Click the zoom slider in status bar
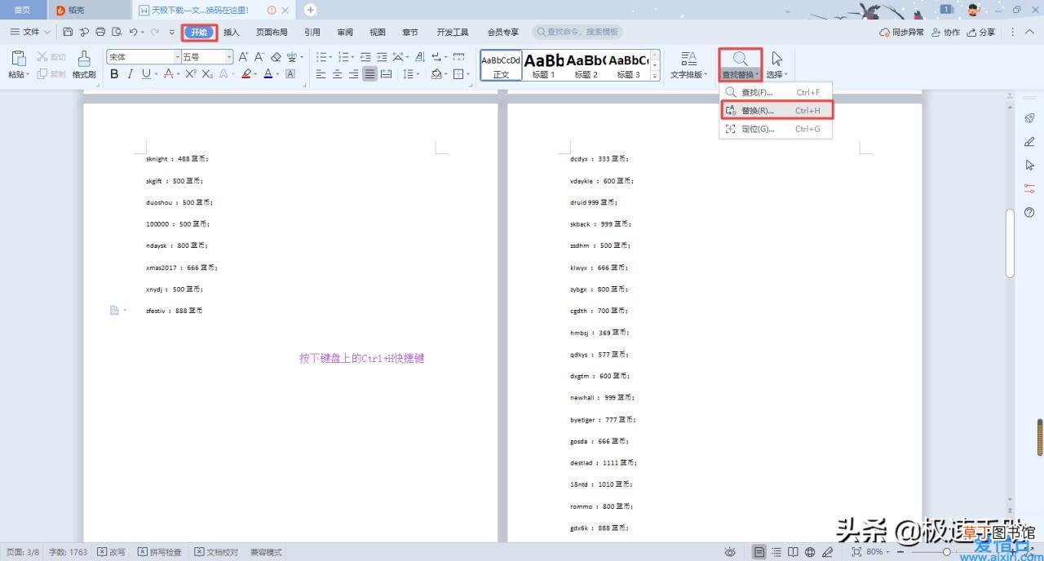 pyautogui.click(x=946, y=552)
